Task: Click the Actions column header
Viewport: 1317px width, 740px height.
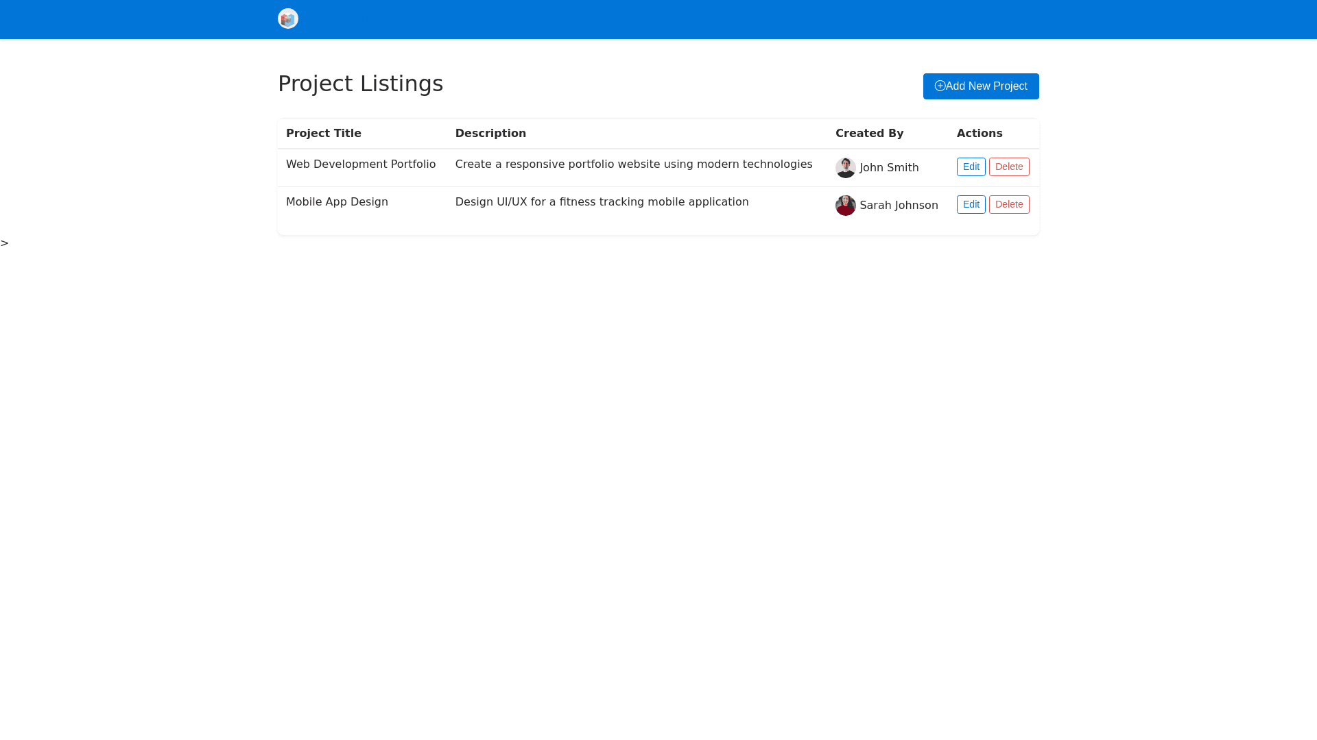Action: point(979,134)
